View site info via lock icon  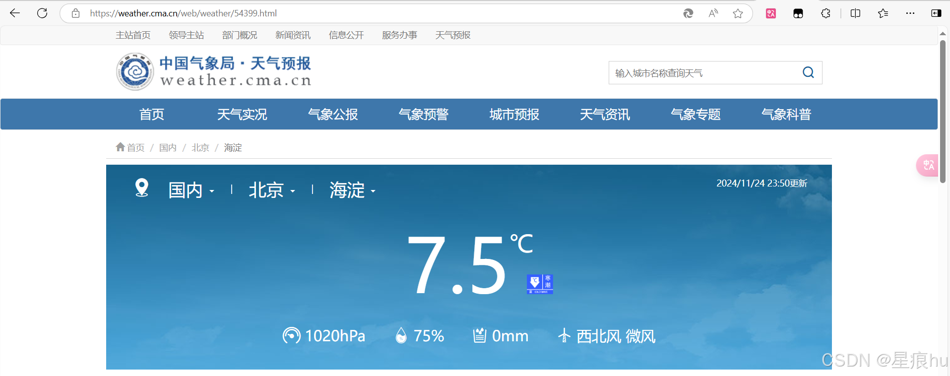point(75,13)
